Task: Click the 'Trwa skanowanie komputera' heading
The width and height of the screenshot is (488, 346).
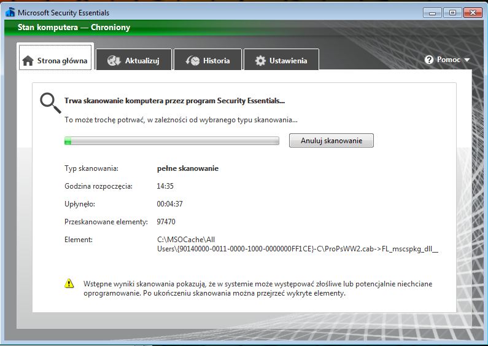Action: pyautogui.click(x=174, y=101)
